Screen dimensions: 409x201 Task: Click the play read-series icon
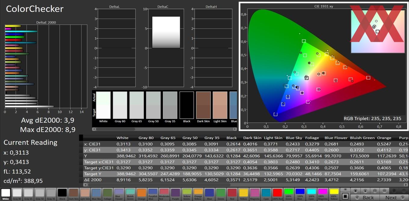pyautogui.click(x=365, y=191)
